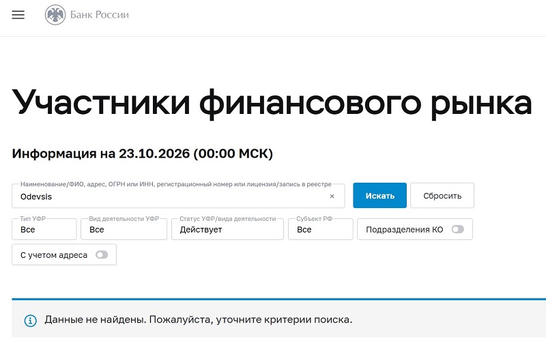Click the Информация на 23.10.2026 date text

click(143, 153)
